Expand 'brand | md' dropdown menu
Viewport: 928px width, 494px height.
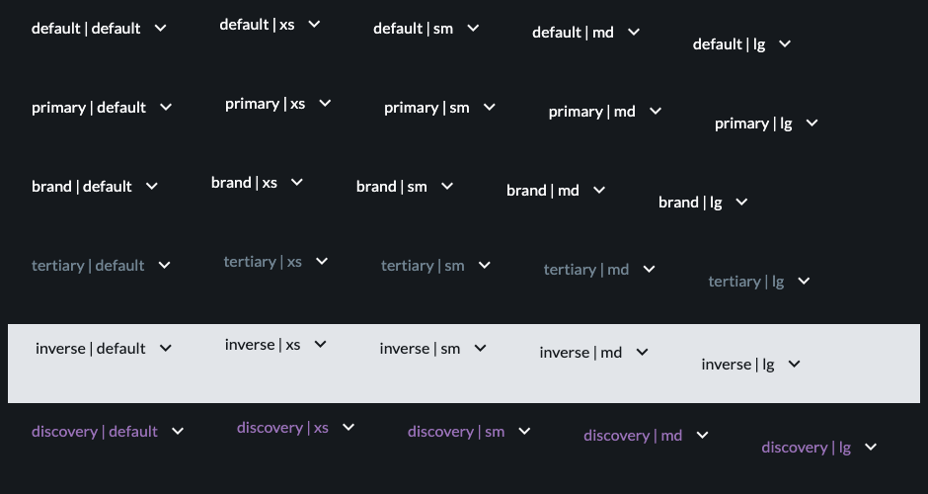[x=556, y=190]
